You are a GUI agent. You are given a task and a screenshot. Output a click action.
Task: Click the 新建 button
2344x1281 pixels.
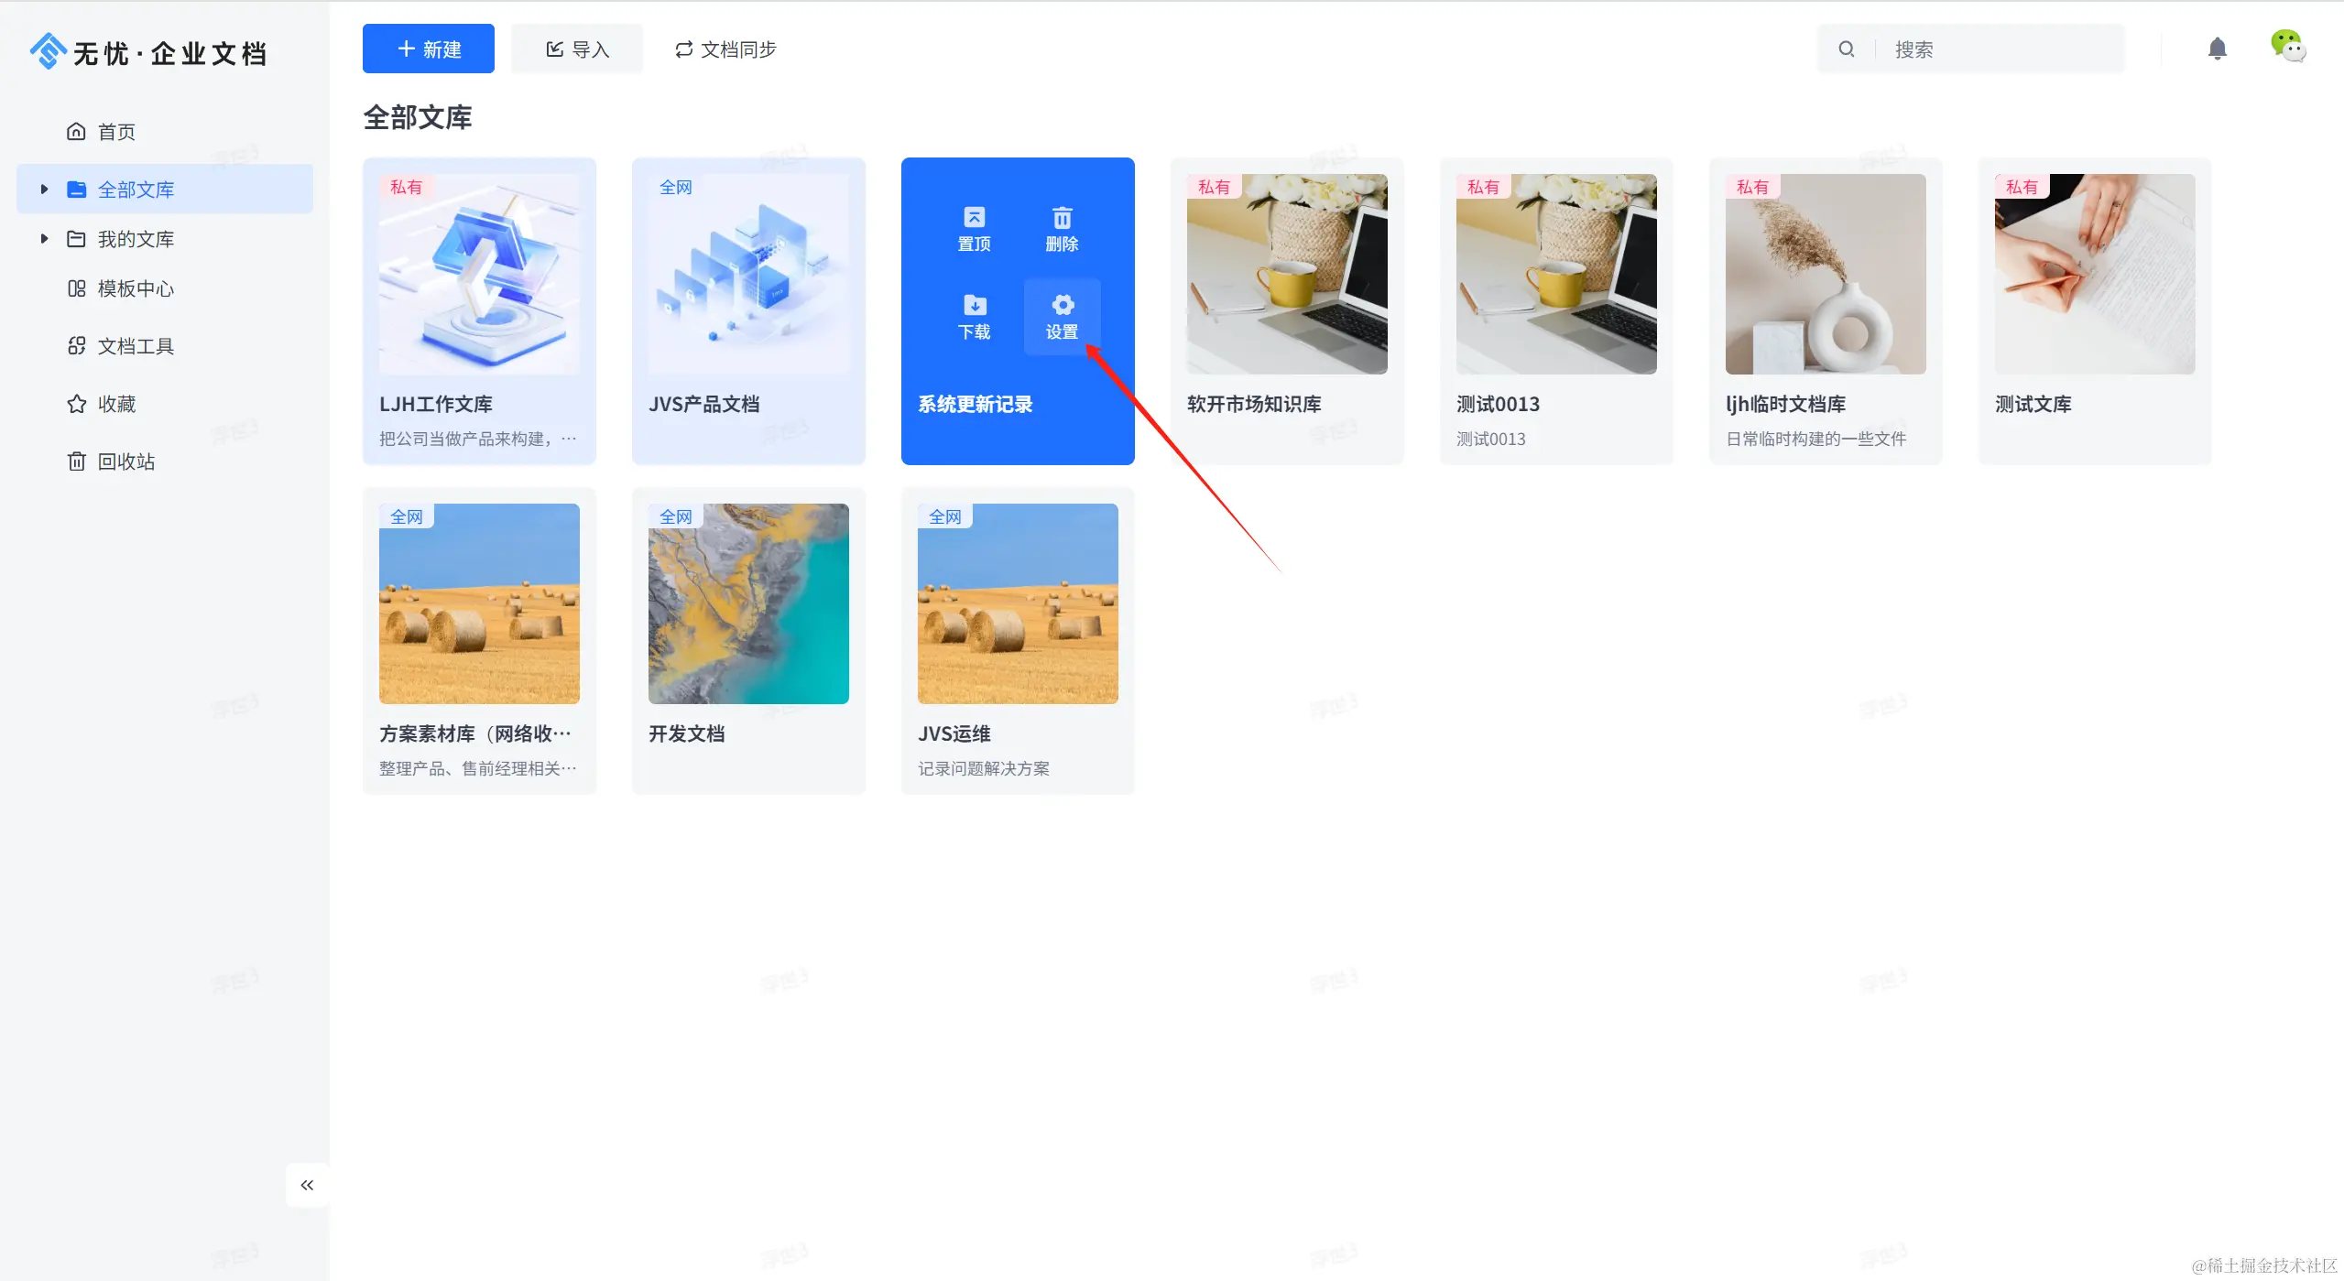point(428,49)
